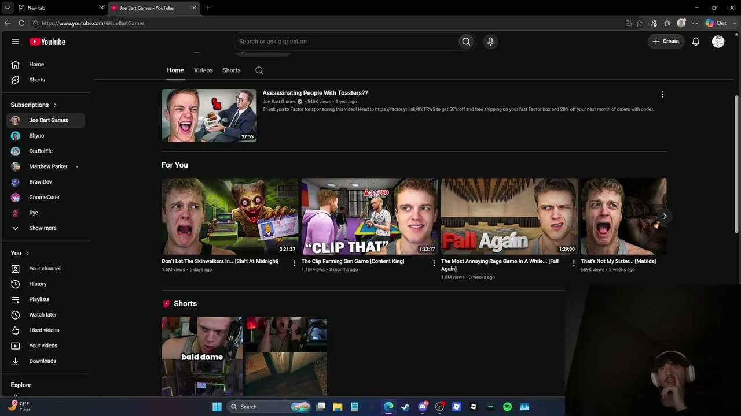Open Steam from the taskbar
Screen dimensions: 741x416
click(x=405, y=407)
